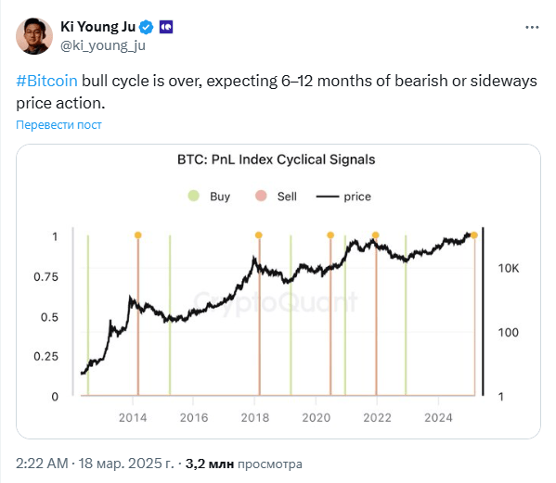This screenshot has width=556, height=483.
Task: Open Ki Young Ju's profile avatar
Action: (x=34, y=36)
